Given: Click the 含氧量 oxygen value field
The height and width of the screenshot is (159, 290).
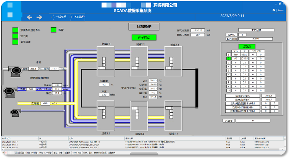Looking at the screenshot, I should pos(104,85).
